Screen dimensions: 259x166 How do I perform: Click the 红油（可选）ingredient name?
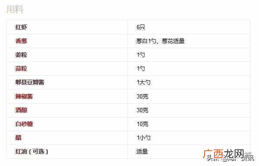(x=32, y=151)
